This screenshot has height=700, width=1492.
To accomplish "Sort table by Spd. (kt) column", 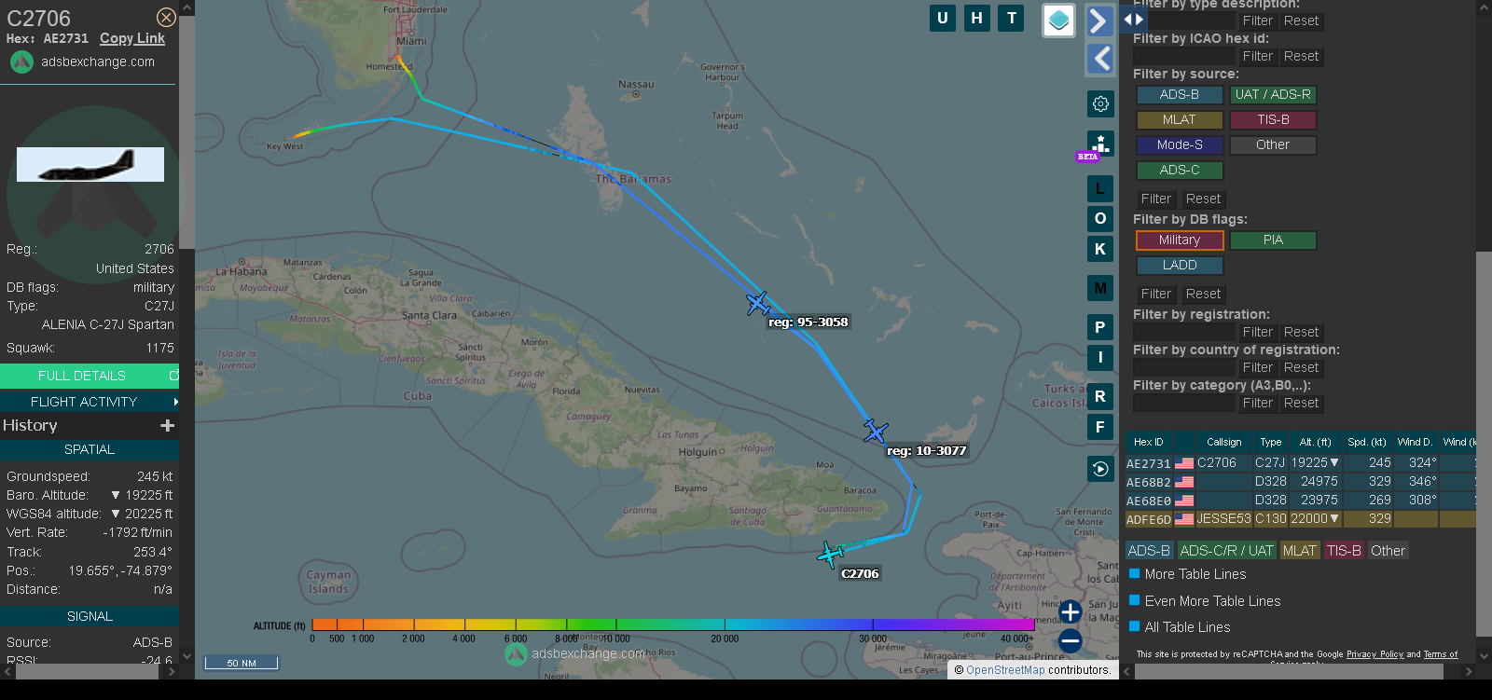I will tap(1367, 442).
